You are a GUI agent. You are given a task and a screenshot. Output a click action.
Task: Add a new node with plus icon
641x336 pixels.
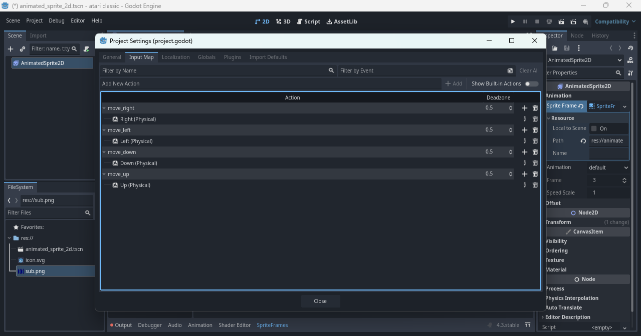coord(11,49)
